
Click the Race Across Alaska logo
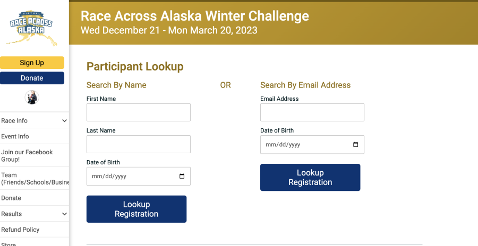[31, 28]
